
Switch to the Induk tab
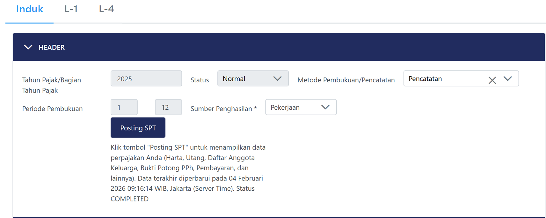(30, 9)
